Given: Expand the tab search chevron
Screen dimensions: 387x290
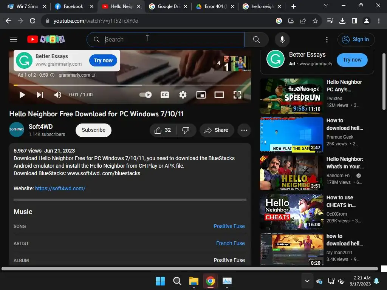Looking at the screenshot, I should coord(326,5).
